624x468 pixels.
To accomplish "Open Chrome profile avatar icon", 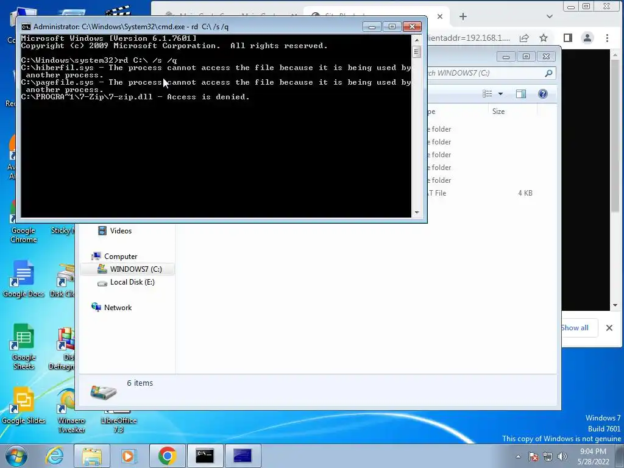I will 587,38.
